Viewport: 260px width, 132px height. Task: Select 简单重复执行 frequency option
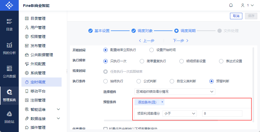[x=142, y=61]
